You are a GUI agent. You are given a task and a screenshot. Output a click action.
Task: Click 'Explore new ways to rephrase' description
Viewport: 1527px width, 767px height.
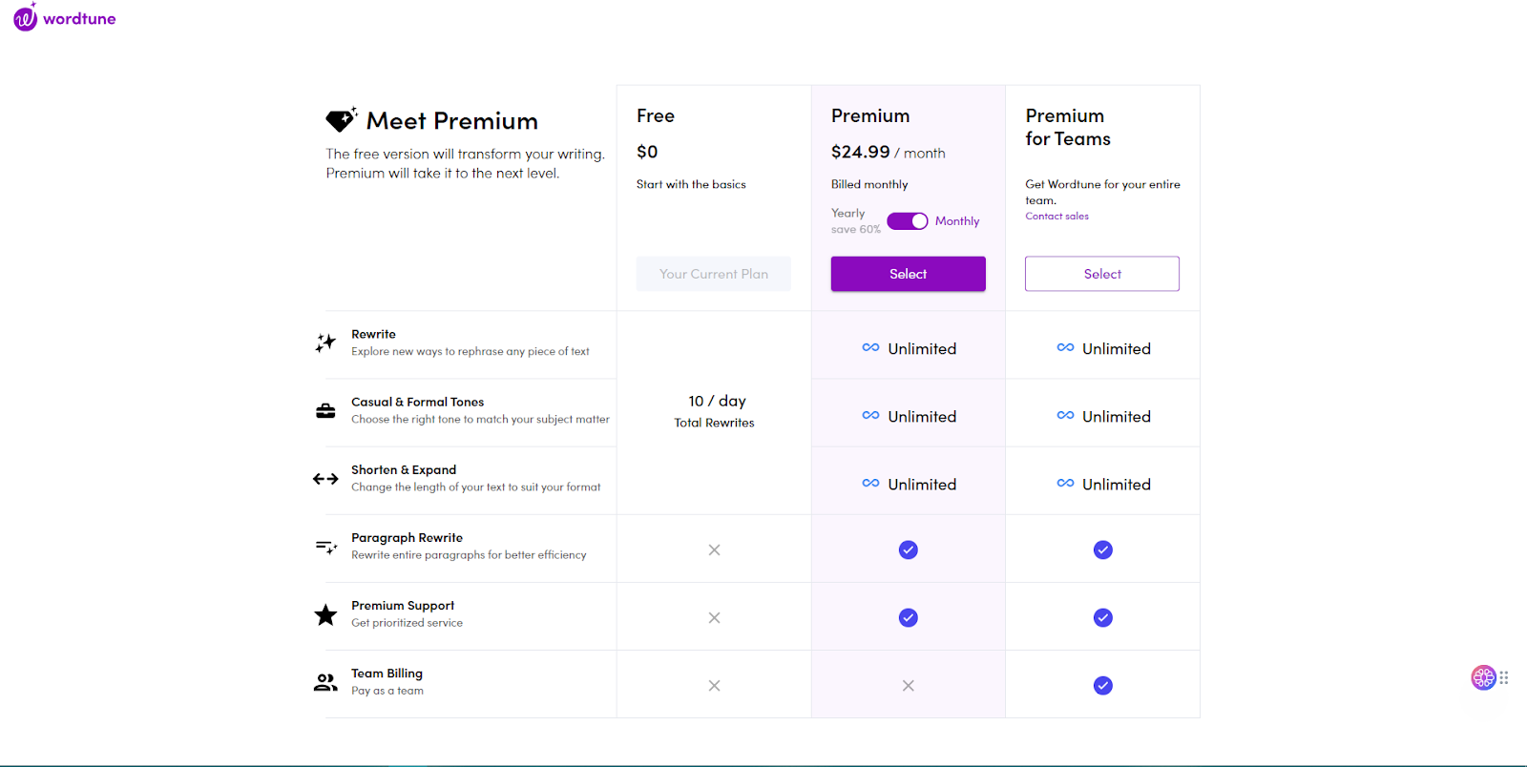471,351
